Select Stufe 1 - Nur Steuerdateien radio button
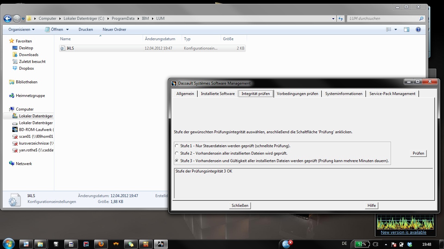The height and width of the screenshot is (249, 444). pyautogui.click(x=177, y=146)
